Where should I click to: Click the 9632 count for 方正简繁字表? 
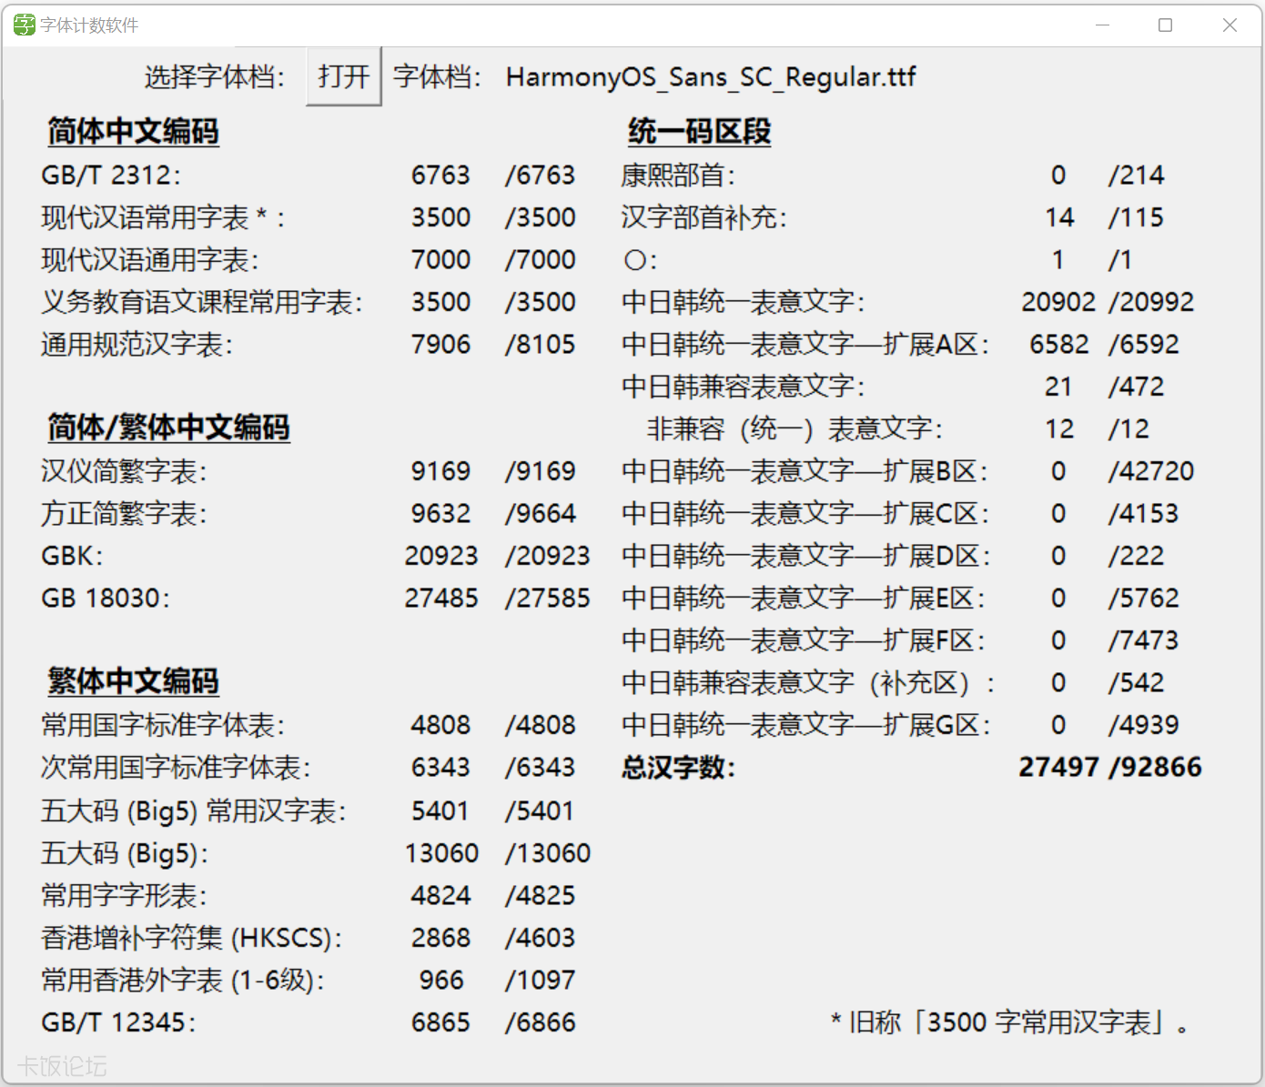(x=440, y=514)
